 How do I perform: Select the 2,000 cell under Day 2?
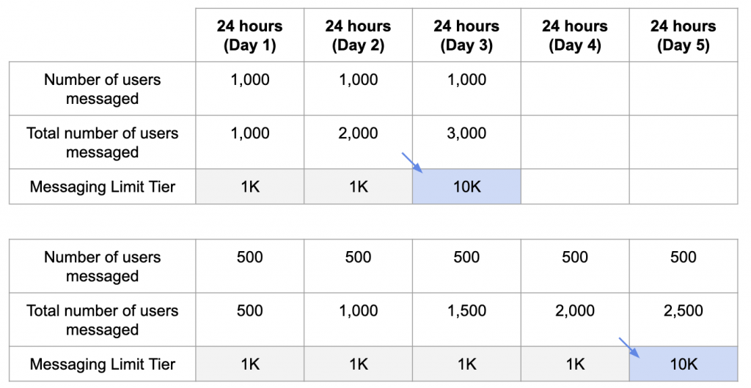pyautogui.click(x=358, y=142)
